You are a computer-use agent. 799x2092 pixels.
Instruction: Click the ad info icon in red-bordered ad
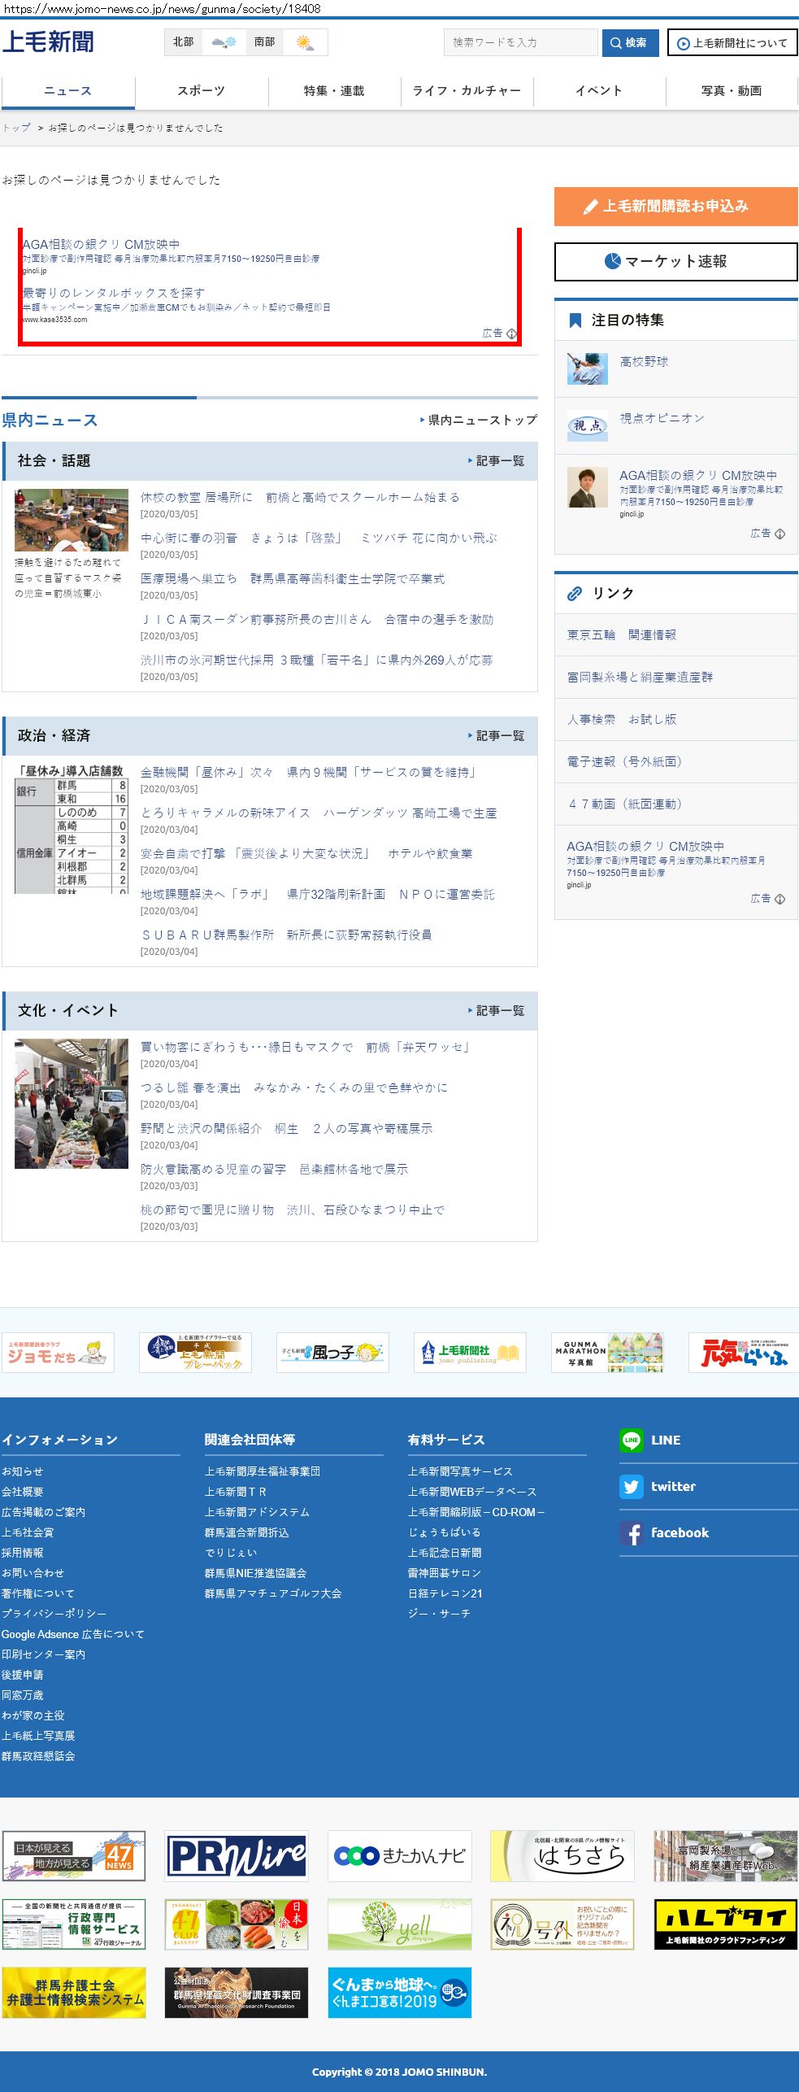[x=511, y=333]
